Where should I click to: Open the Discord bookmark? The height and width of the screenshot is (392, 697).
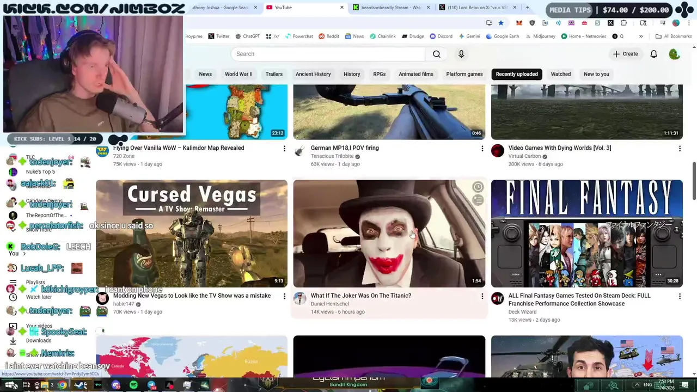pyautogui.click(x=441, y=36)
